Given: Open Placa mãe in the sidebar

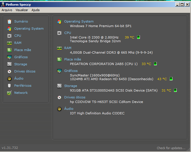Looking at the screenshot, I should point(23,50).
